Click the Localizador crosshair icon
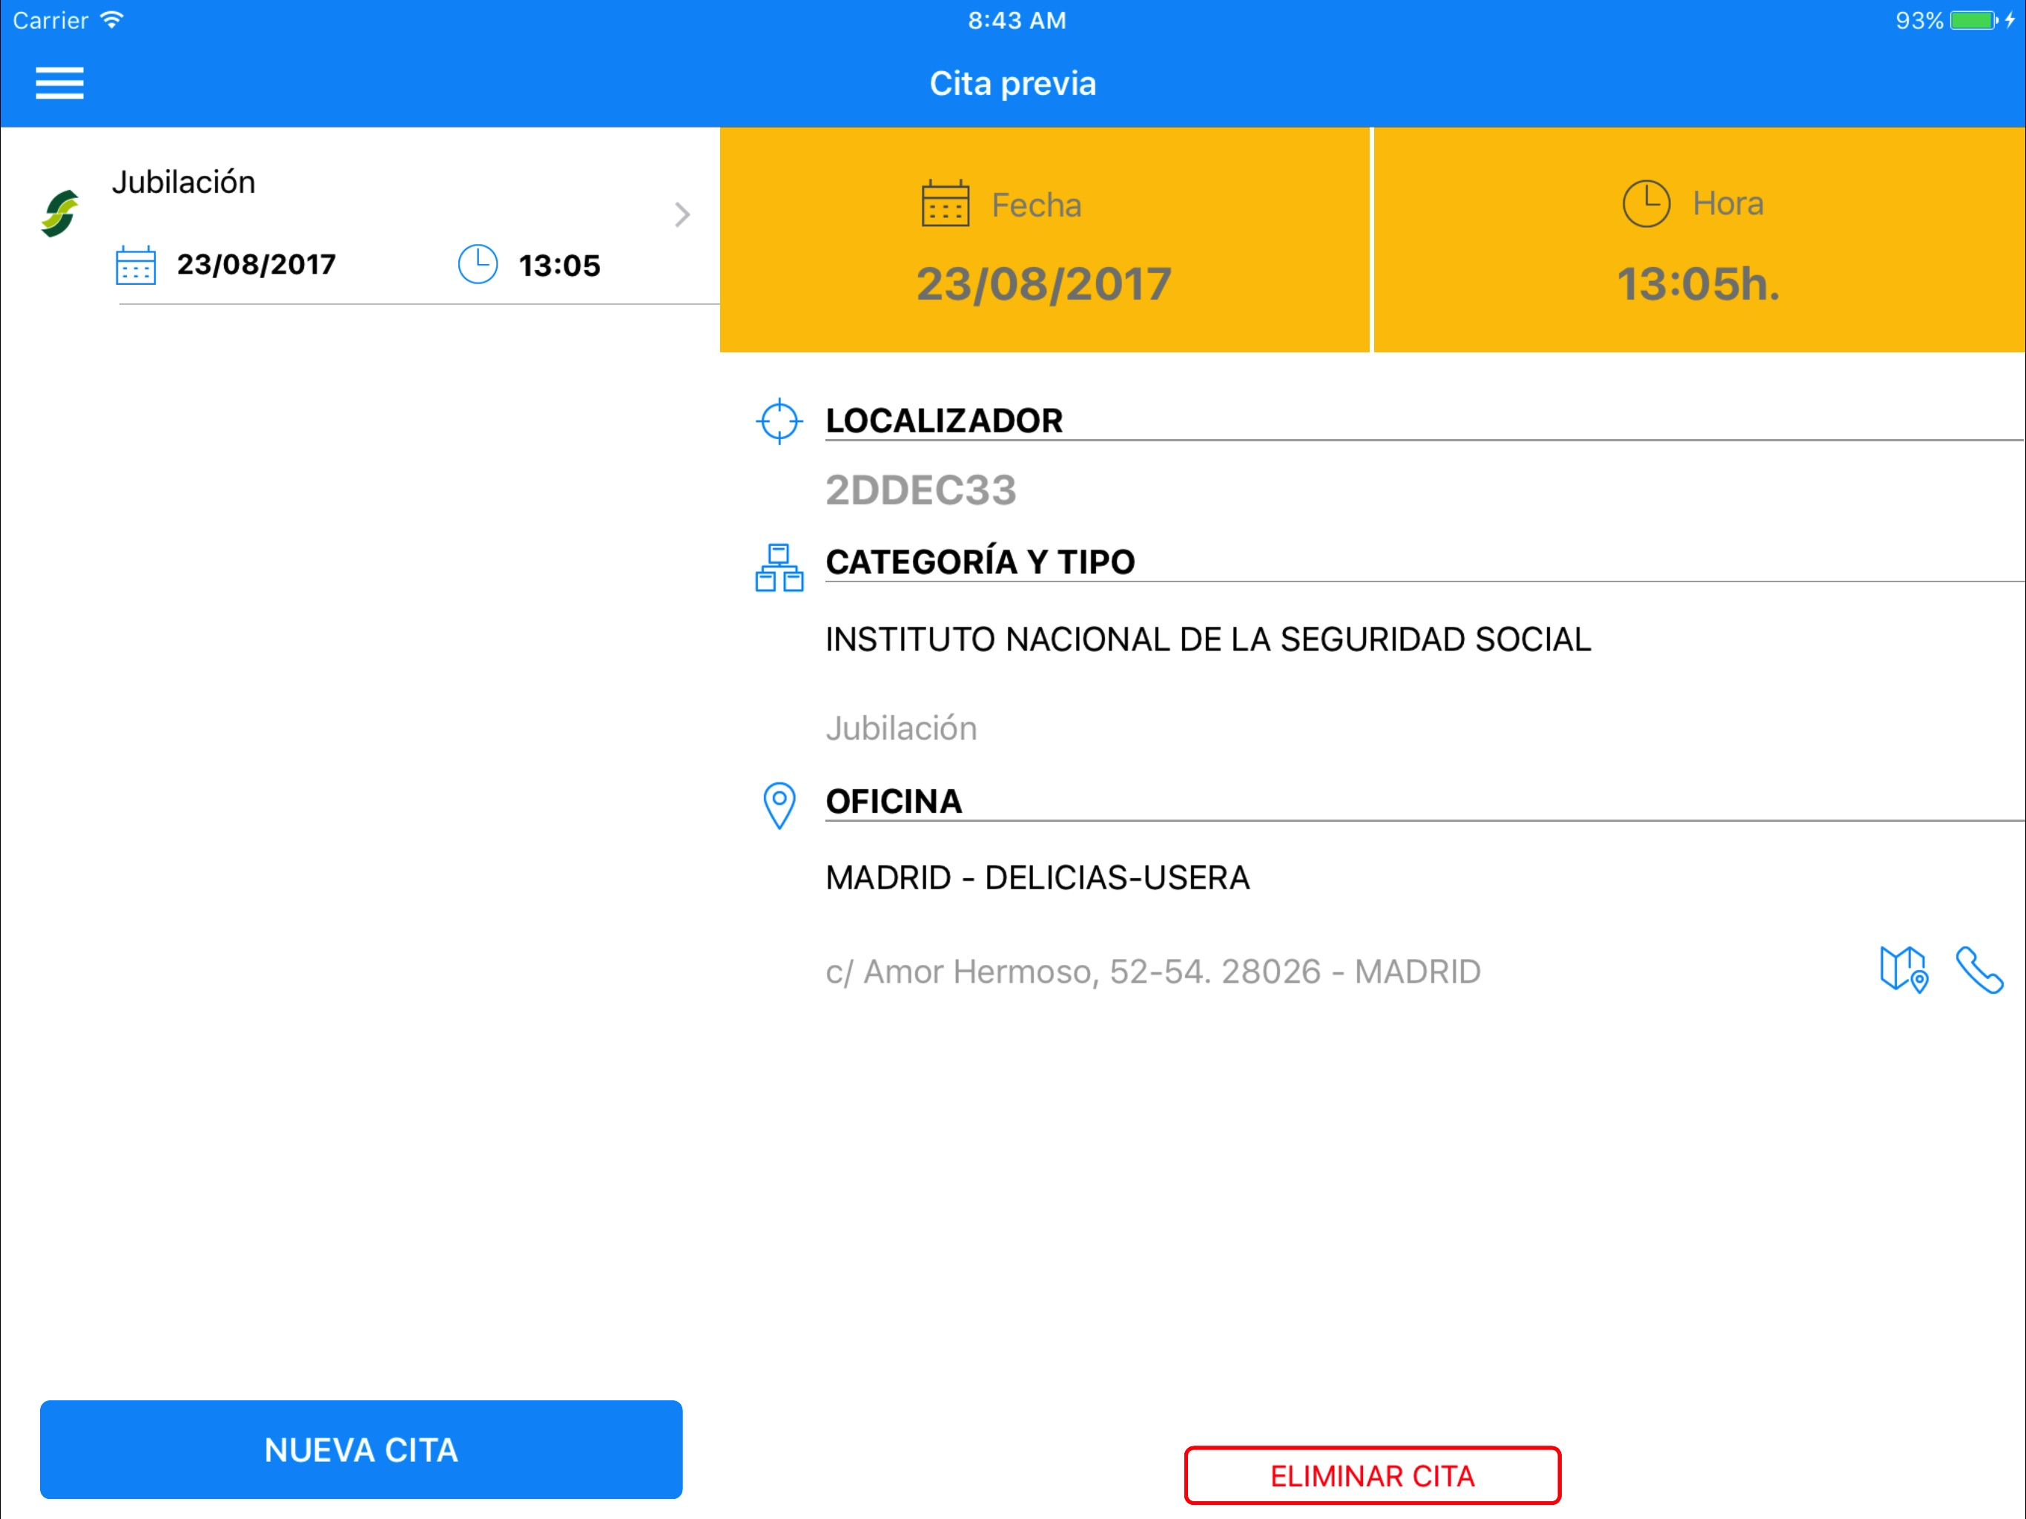 [x=779, y=421]
